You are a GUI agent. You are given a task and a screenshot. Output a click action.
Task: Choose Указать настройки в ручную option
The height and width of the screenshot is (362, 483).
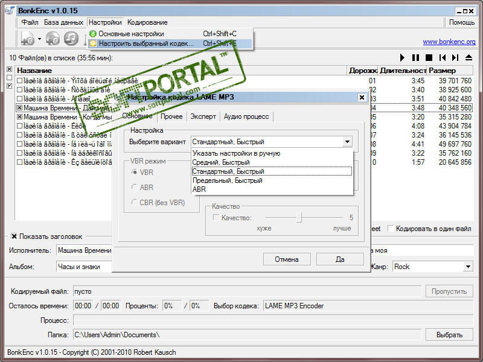(x=272, y=153)
